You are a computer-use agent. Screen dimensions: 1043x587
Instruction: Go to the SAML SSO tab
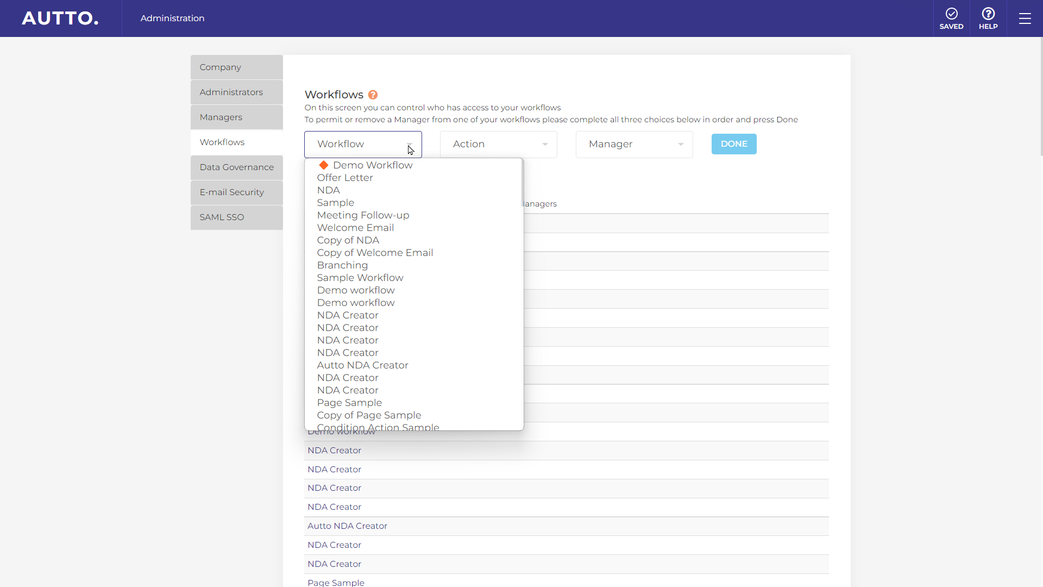pyautogui.click(x=237, y=217)
